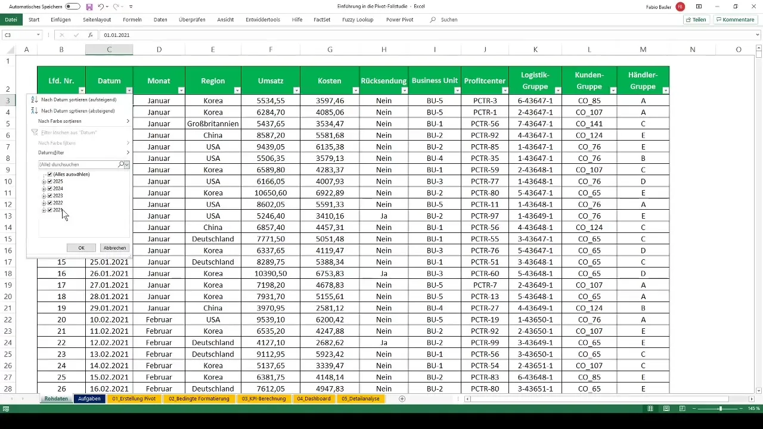Toggle the (Alles auswählen) checkbox
The width and height of the screenshot is (763, 429).
click(50, 175)
